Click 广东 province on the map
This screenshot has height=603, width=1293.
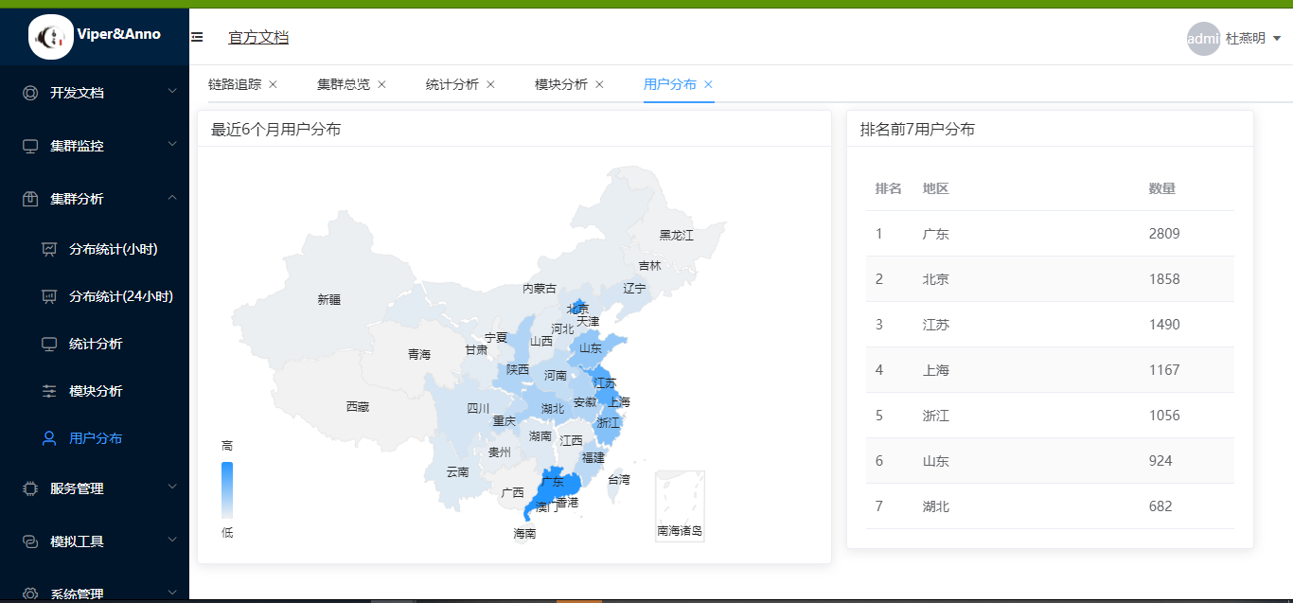tap(553, 482)
